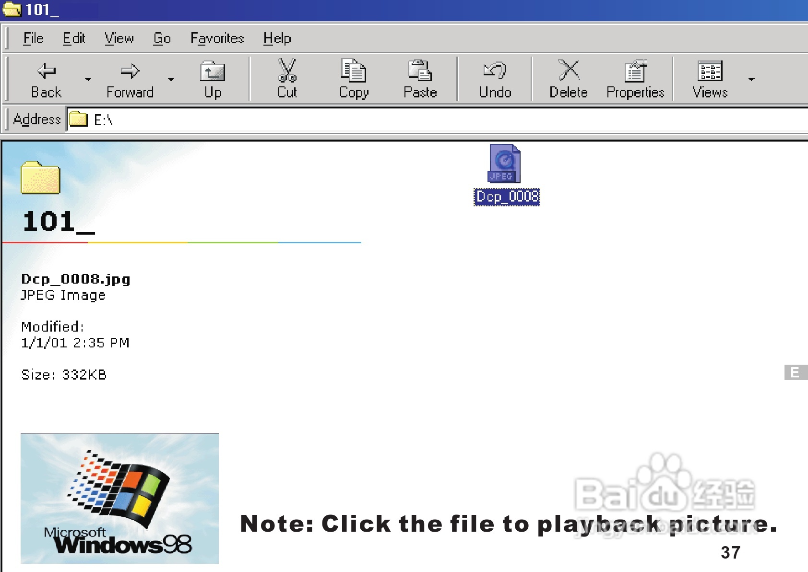808x572 pixels.
Task: Copy the selected file
Action: (354, 79)
